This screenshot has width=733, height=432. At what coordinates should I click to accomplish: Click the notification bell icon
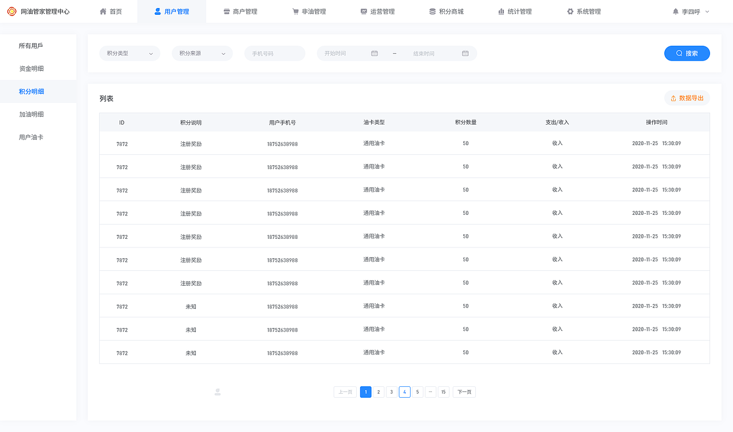676,11
